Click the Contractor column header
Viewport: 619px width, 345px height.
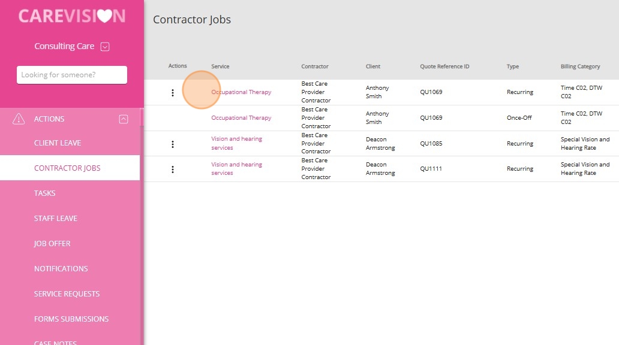pyautogui.click(x=315, y=66)
